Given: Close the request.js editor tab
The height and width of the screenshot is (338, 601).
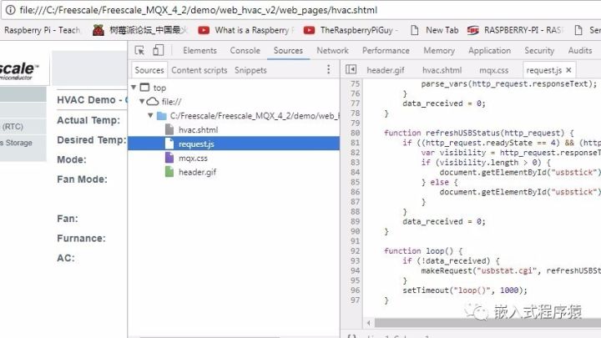Looking at the screenshot, I should [x=568, y=70].
